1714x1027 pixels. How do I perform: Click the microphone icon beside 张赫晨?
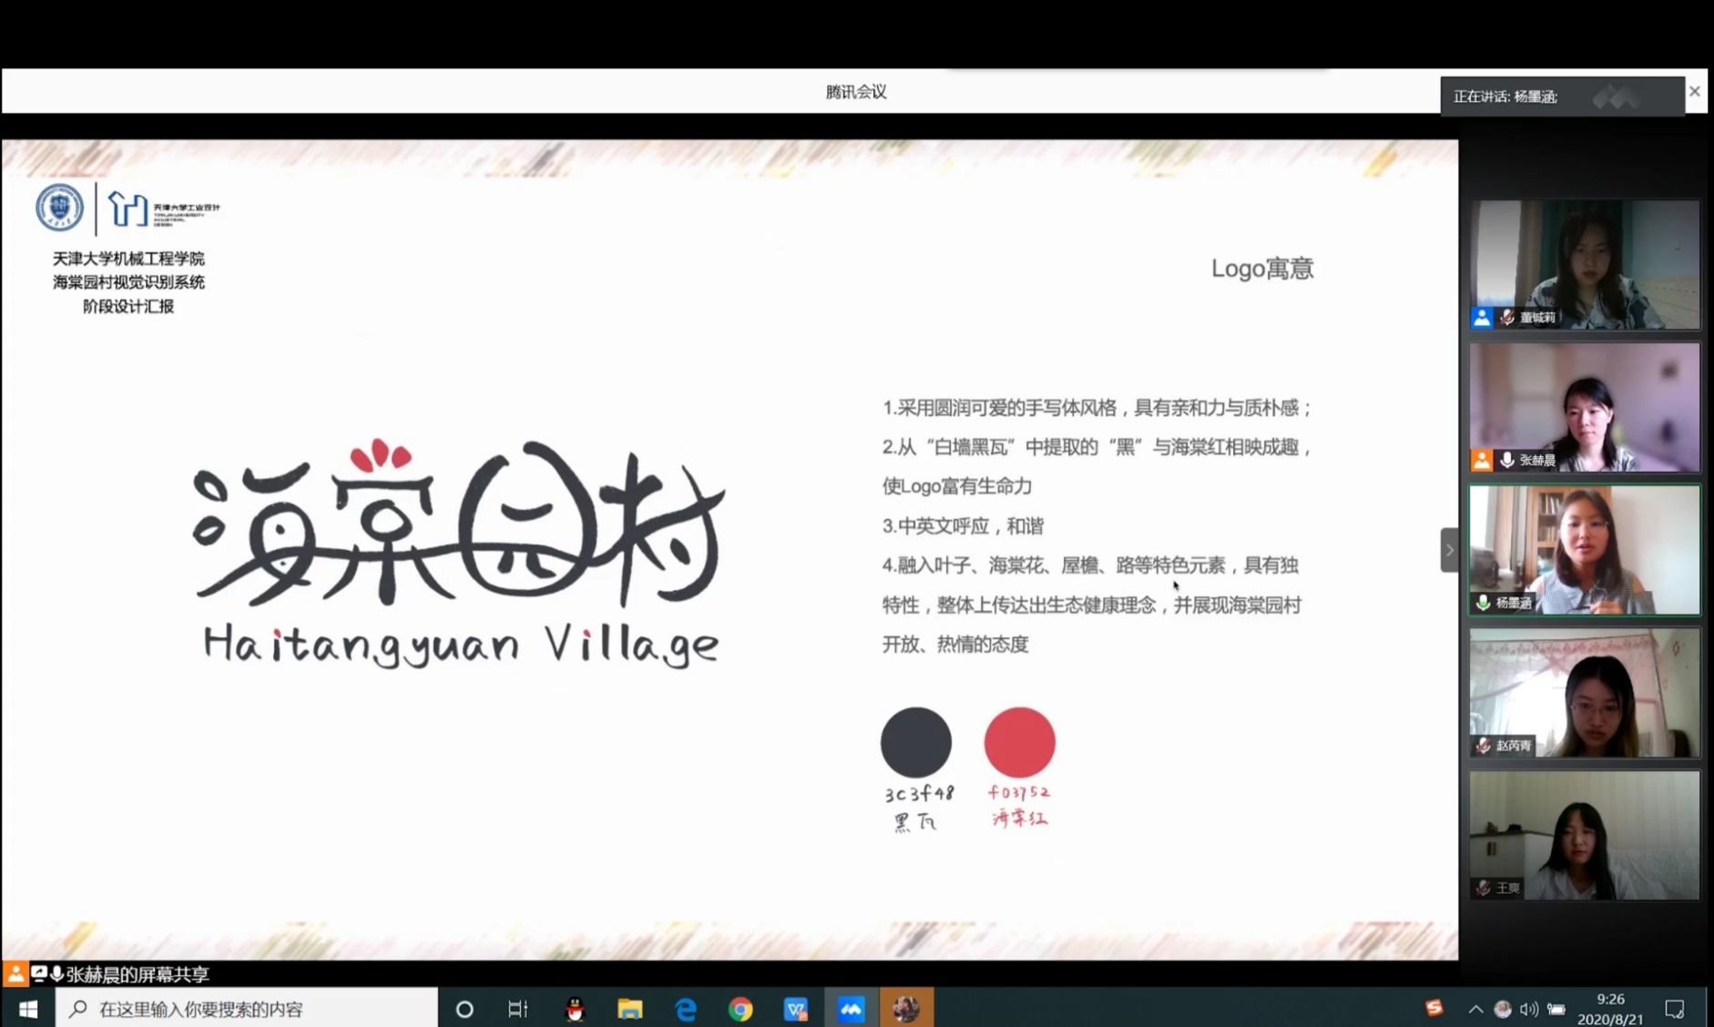[1507, 461]
